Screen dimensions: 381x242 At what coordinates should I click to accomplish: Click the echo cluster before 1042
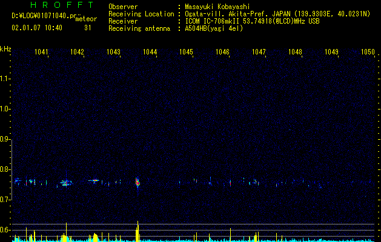pyautogui.click(x=66, y=183)
